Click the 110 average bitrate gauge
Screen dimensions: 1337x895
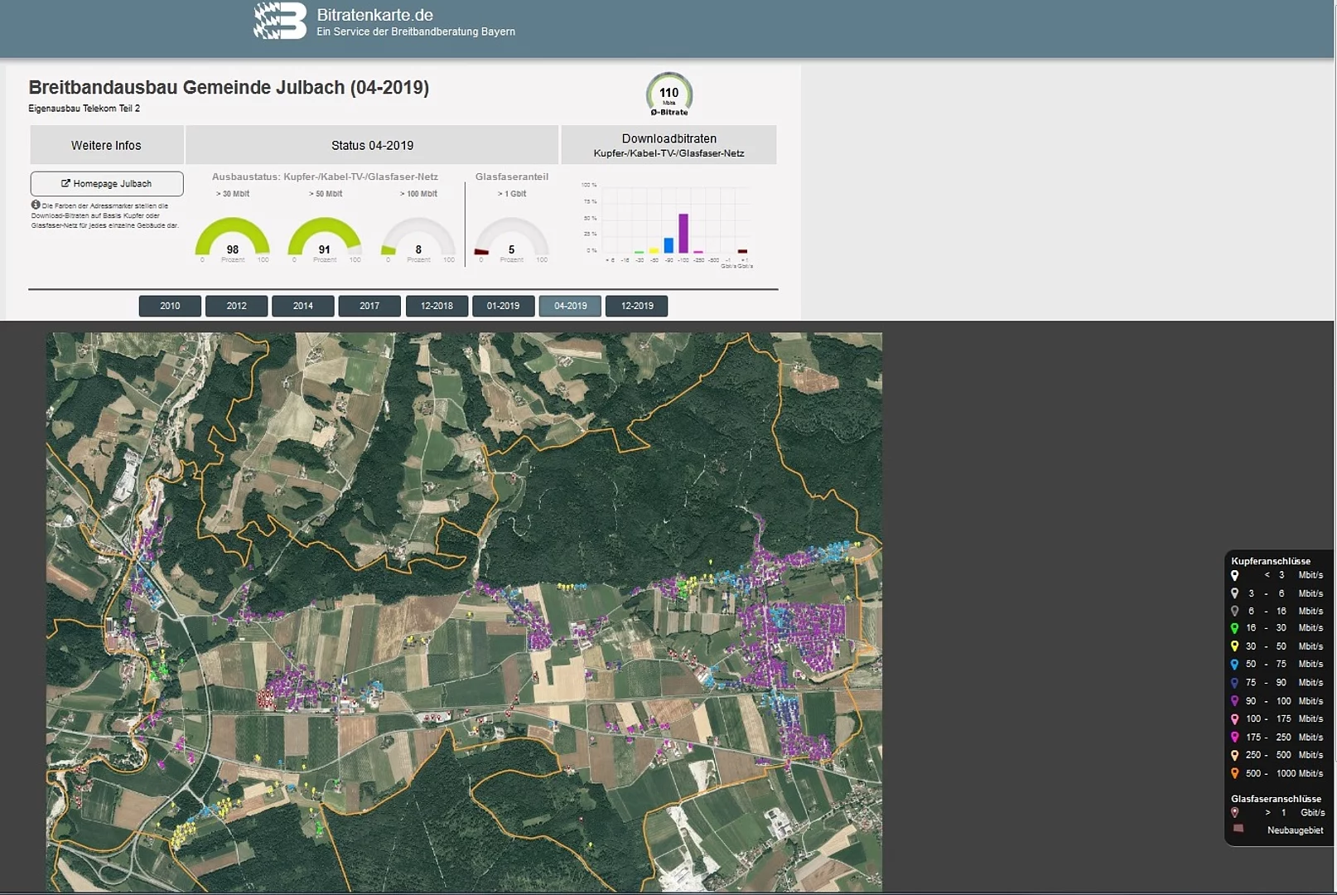click(x=668, y=94)
